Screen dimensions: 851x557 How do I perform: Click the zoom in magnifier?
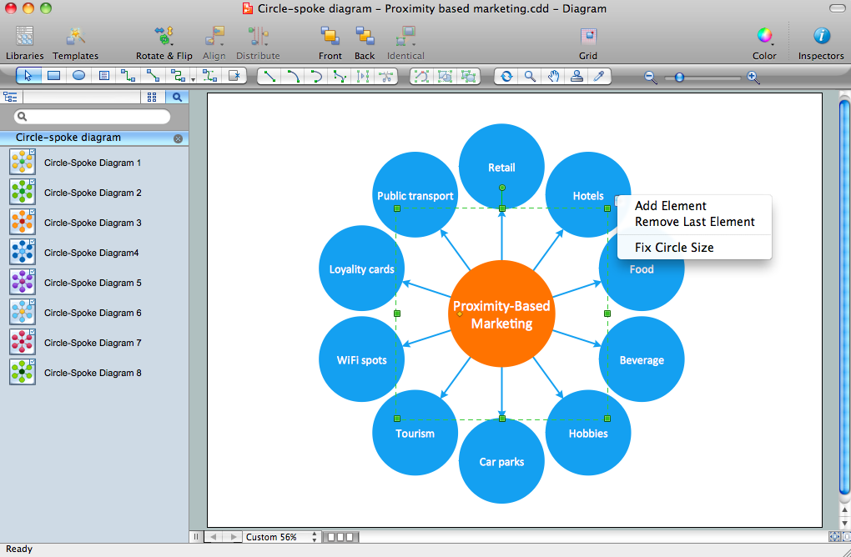(753, 77)
